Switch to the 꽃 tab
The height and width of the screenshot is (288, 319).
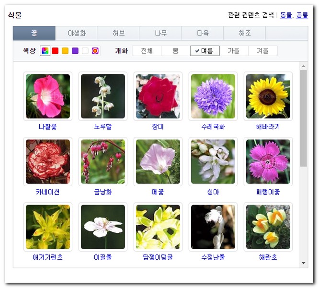point(34,33)
